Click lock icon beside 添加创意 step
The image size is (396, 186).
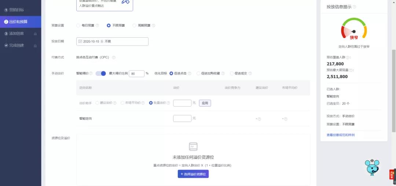(35, 34)
